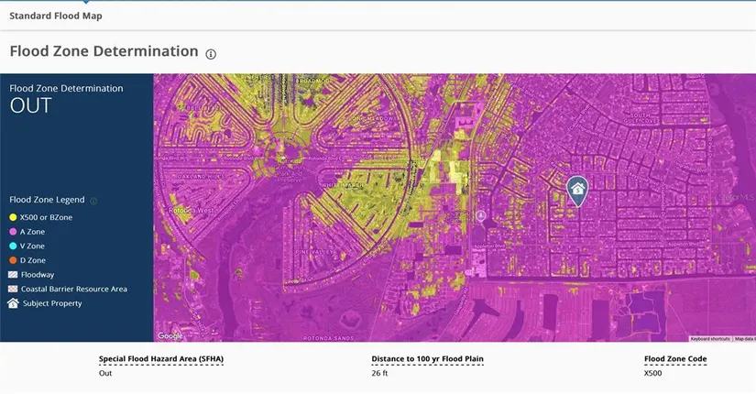This screenshot has width=756, height=394.
Task: Click the cyan V Zone color swatch
Action: tap(13, 246)
